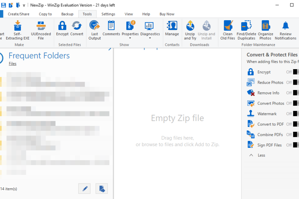Click the 14 item(s) status text
The height and width of the screenshot is (199, 299).
(x=8, y=189)
